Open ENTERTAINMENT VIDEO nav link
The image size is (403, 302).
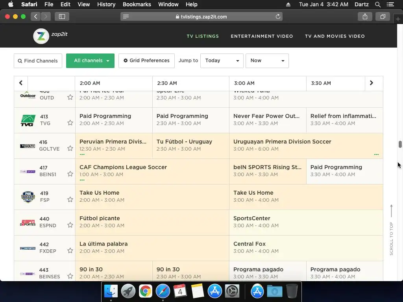pyautogui.click(x=262, y=36)
